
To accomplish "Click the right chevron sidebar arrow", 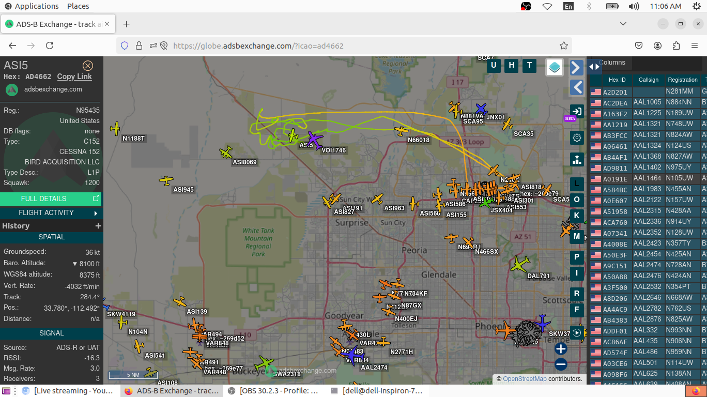I will coord(577,67).
